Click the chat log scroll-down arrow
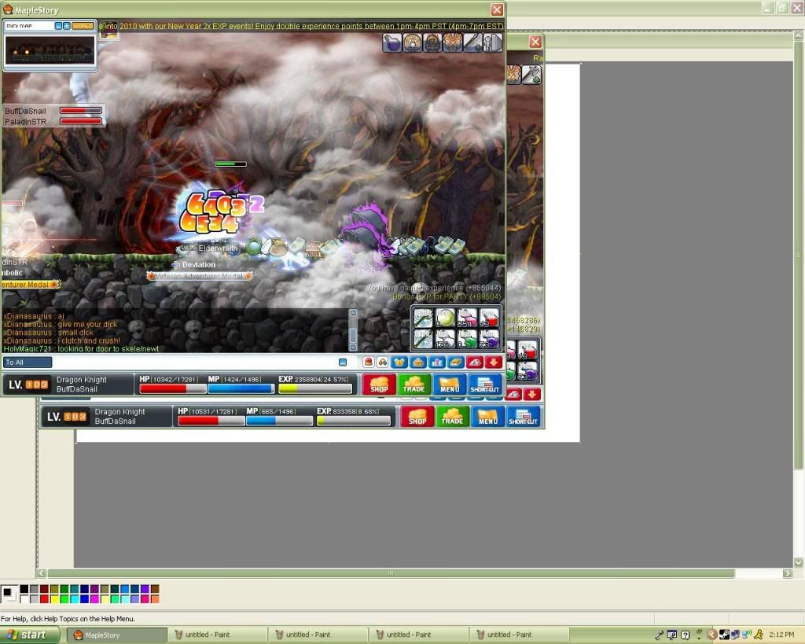The width and height of the screenshot is (805, 644). coord(353,348)
